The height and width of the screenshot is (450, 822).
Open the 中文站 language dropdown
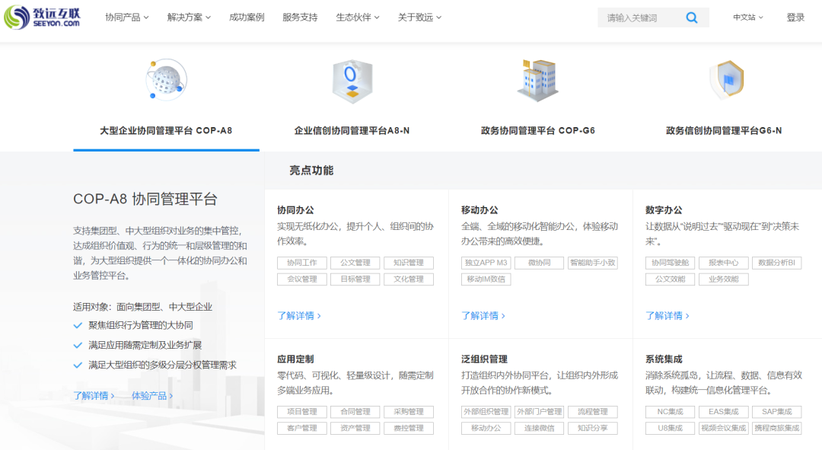(747, 18)
